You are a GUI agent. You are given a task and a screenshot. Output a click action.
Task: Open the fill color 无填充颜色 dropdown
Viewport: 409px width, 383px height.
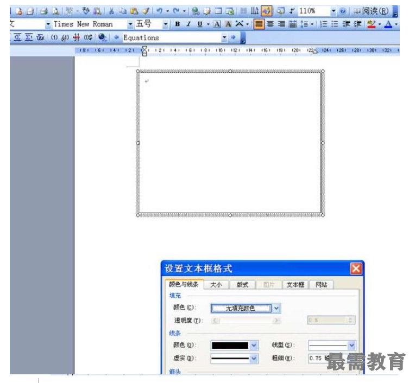point(276,309)
